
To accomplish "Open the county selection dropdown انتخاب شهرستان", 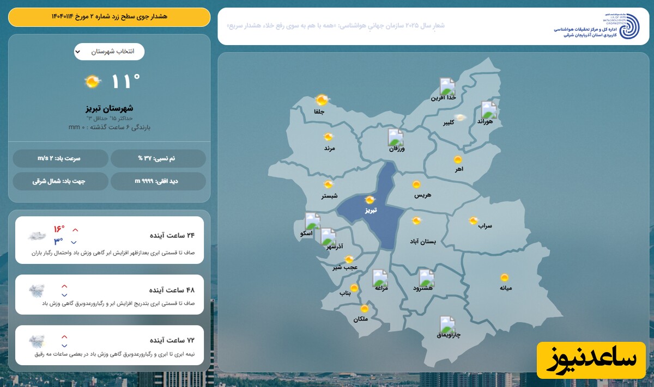I will [x=109, y=52].
